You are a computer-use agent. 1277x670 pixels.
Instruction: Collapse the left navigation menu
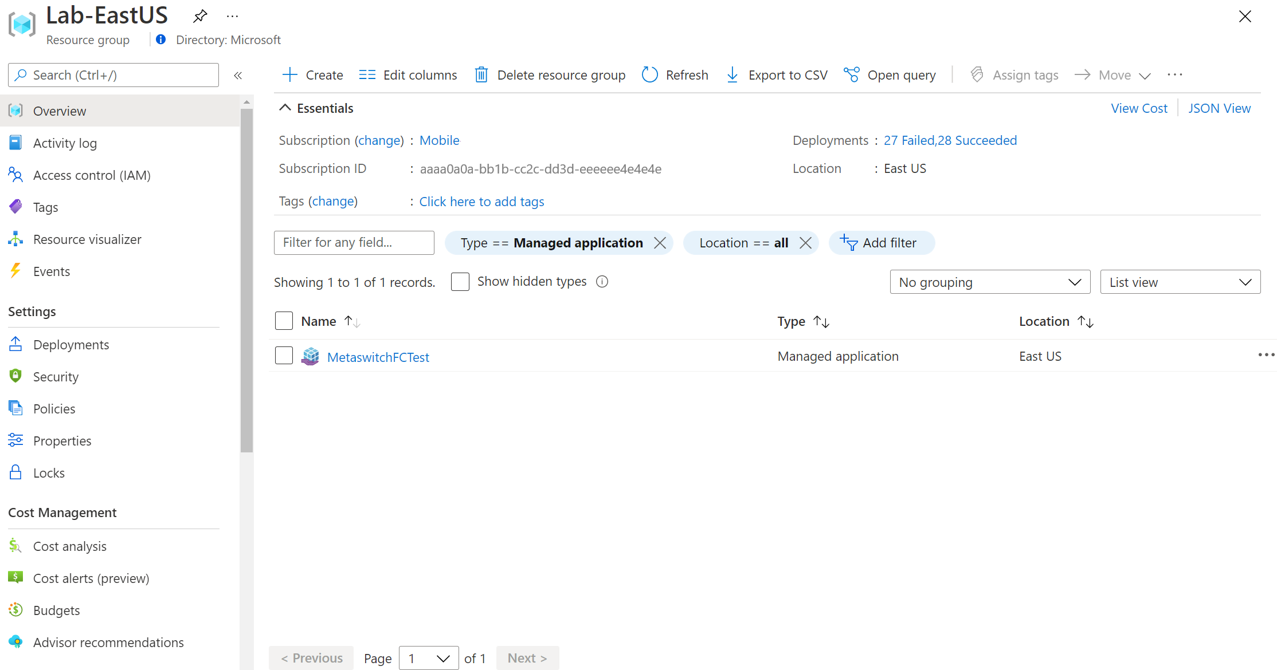(238, 75)
